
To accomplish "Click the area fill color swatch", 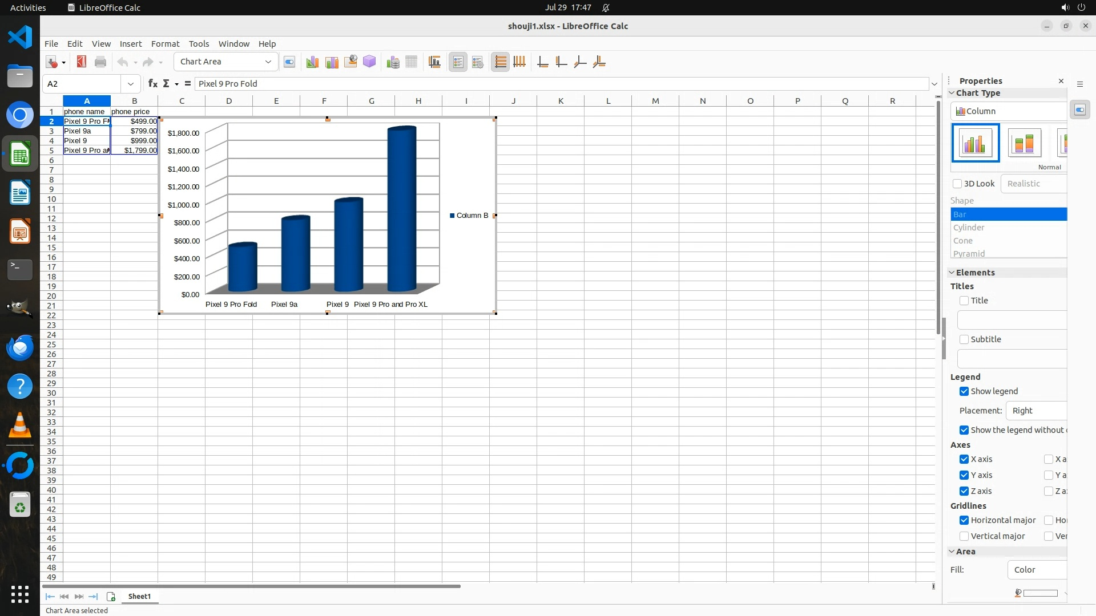I will [1040, 593].
